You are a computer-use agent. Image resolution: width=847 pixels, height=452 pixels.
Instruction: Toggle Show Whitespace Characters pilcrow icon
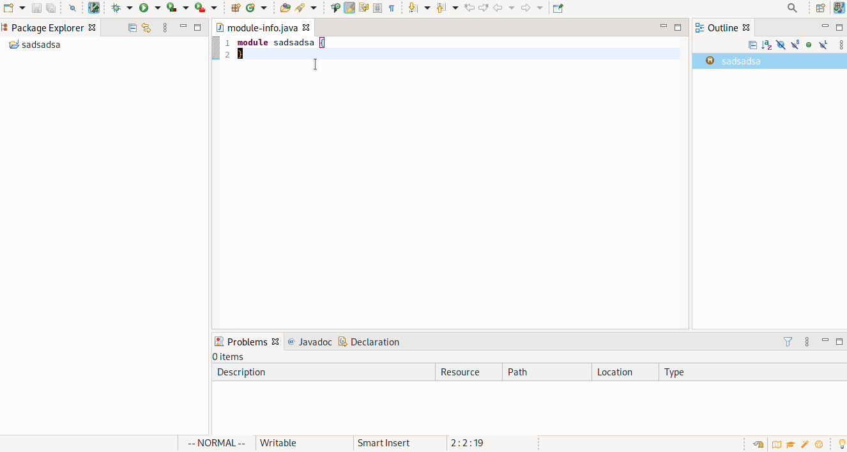pos(392,8)
